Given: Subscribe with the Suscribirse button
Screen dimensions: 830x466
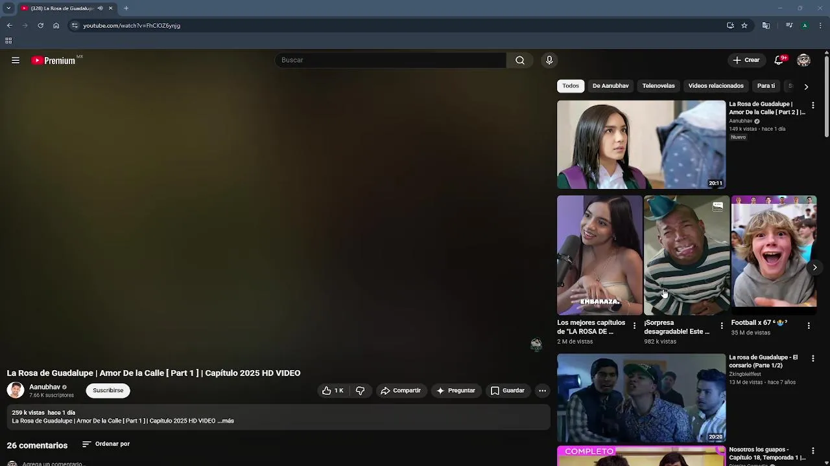Looking at the screenshot, I should click(x=108, y=390).
